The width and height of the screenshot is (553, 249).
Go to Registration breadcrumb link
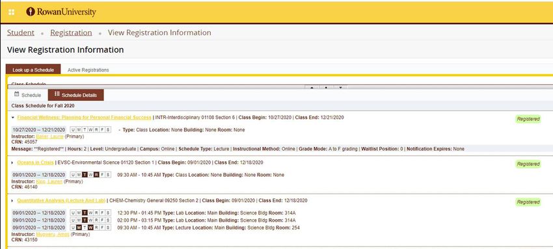point(71,33)
